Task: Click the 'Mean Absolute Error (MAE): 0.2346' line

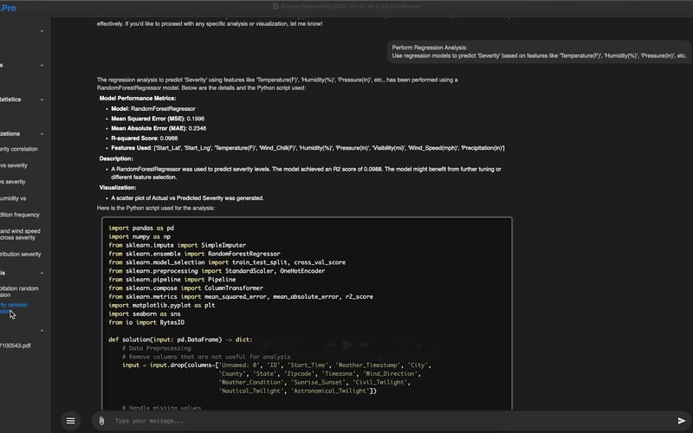Action: click(159, 128)
